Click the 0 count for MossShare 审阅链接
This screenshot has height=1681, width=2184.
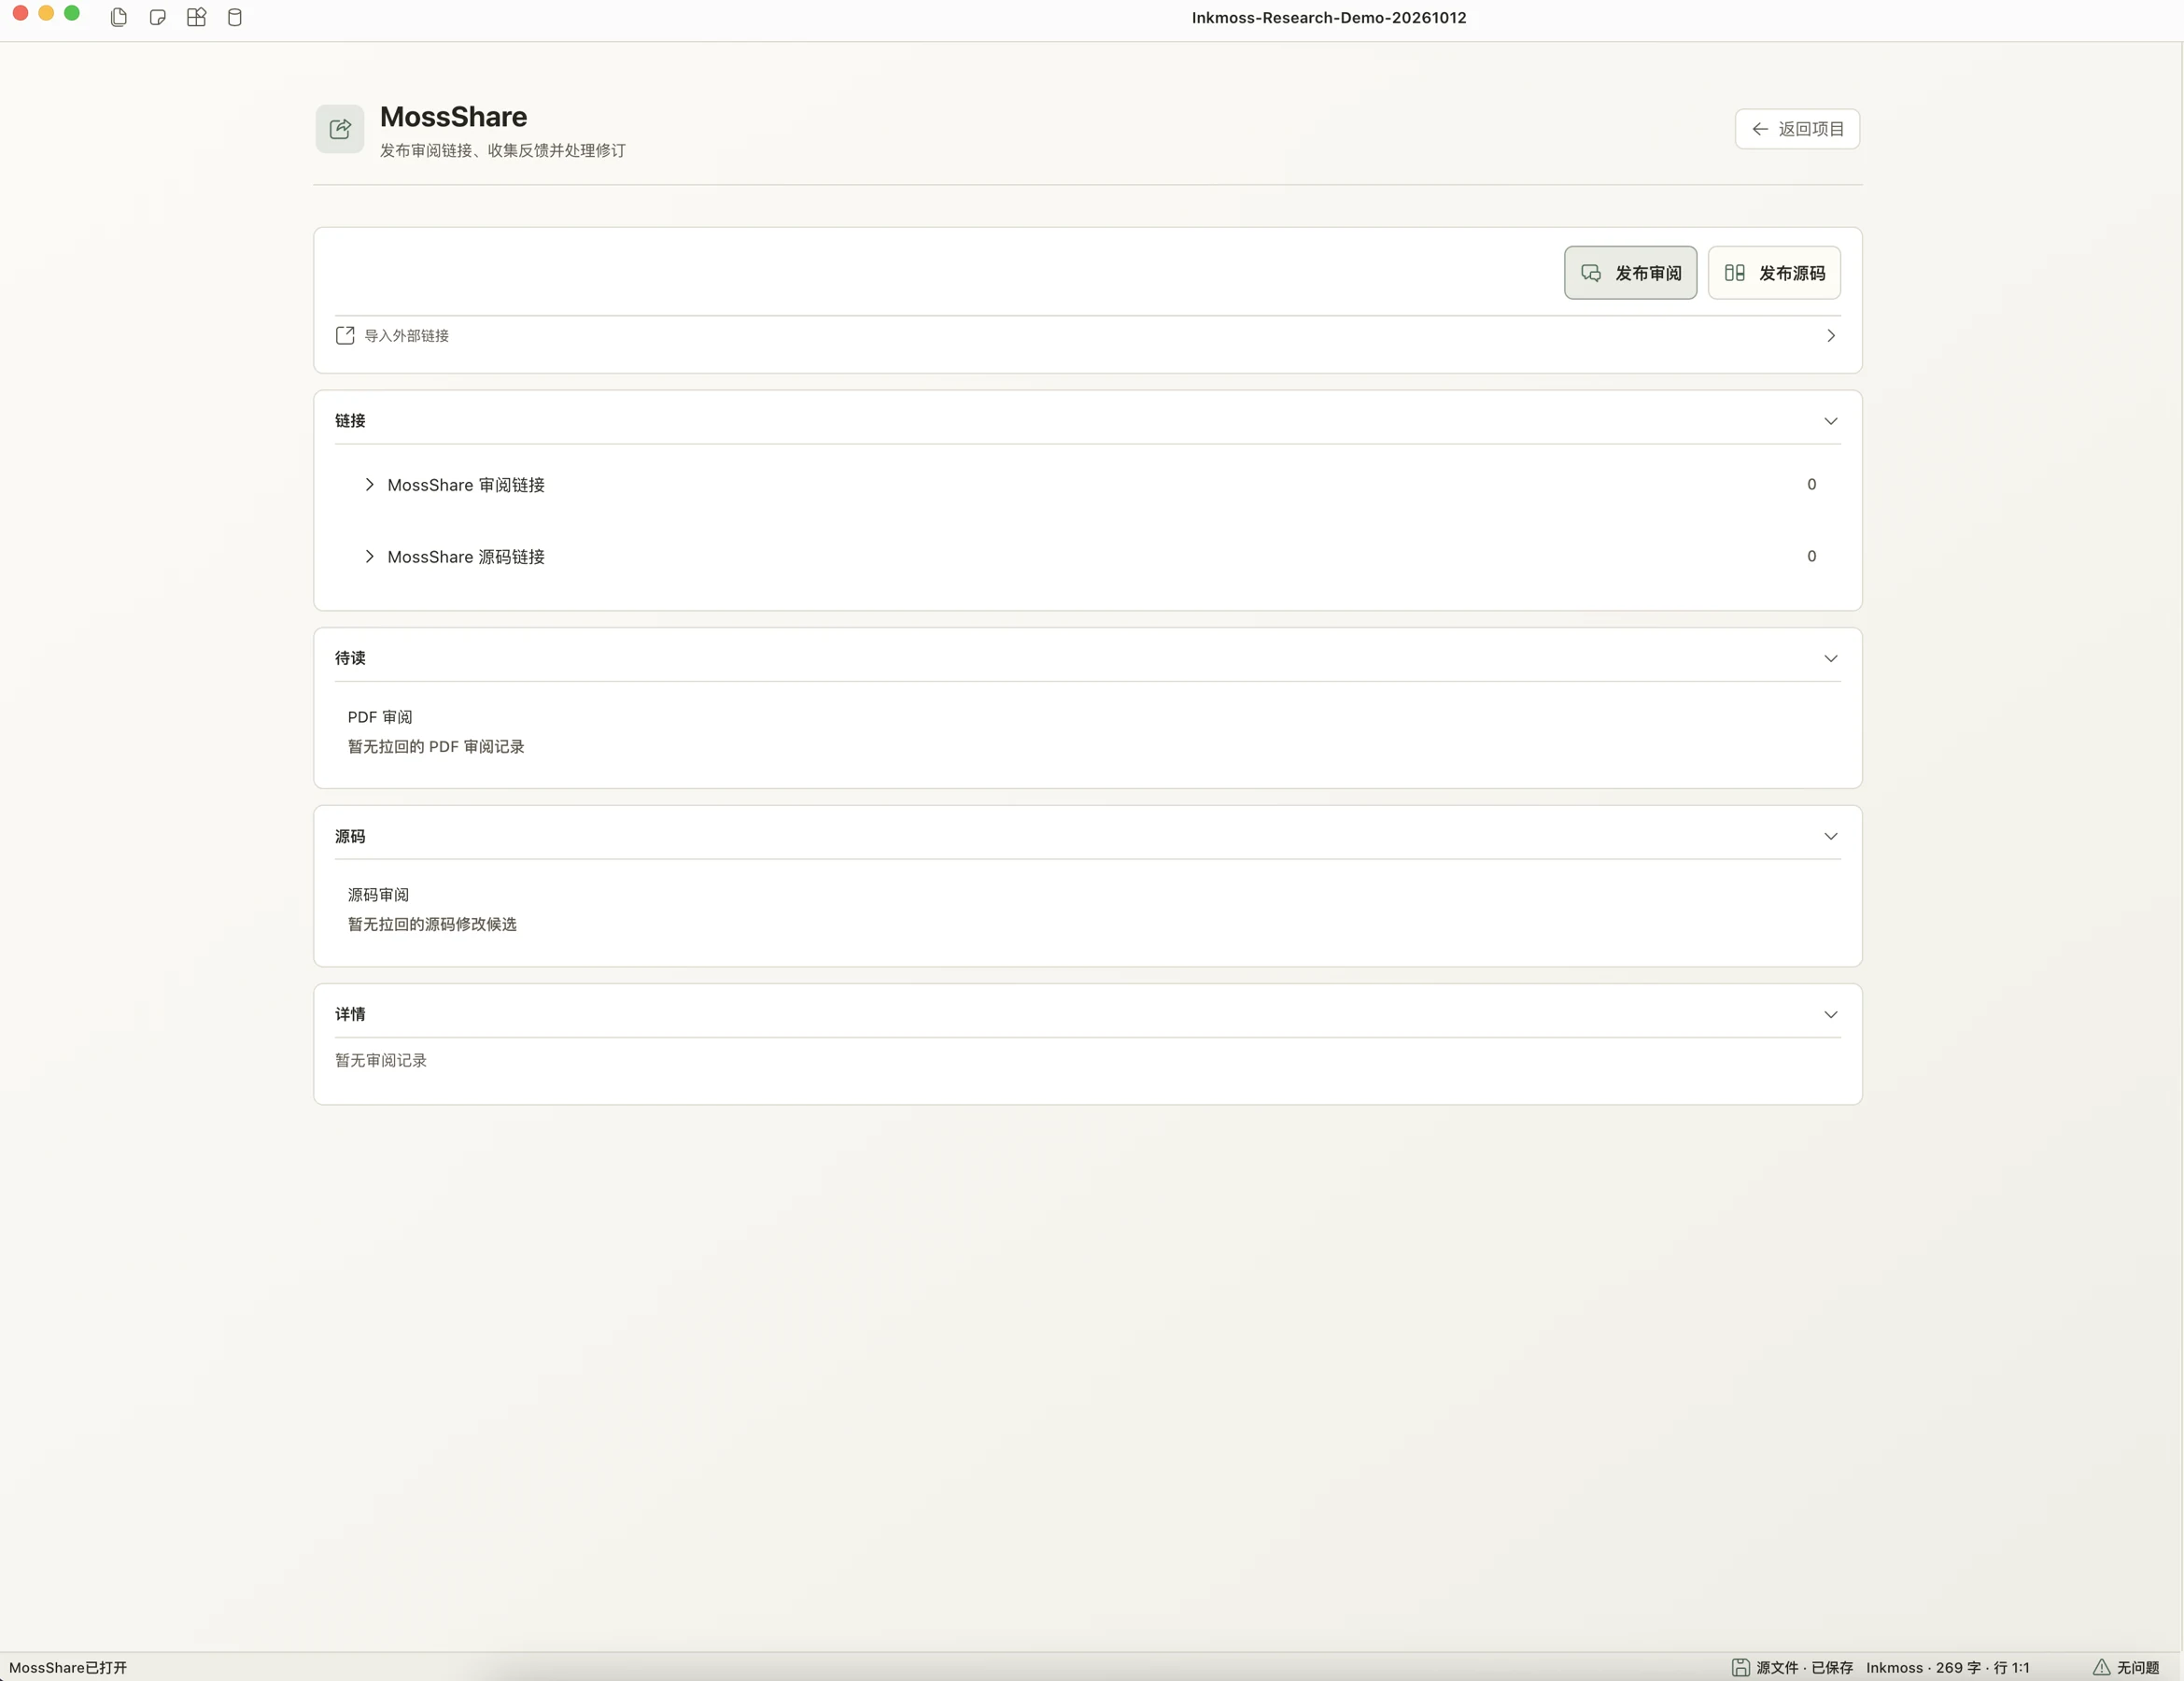coord(1811,484)
